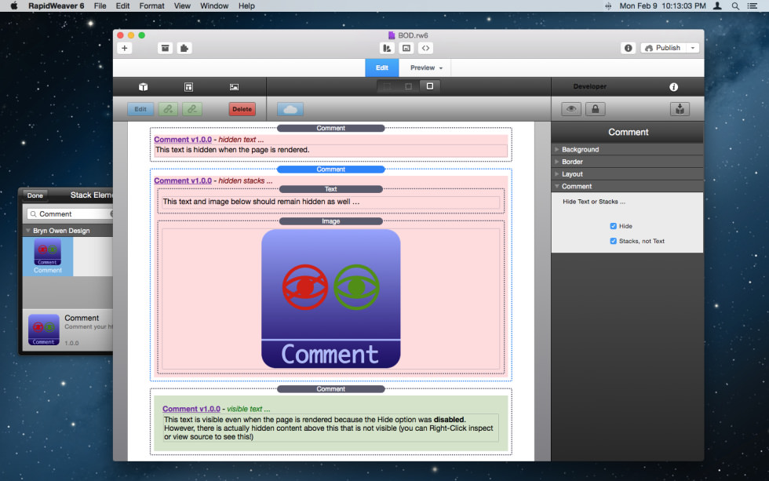
Task: Click the hidden text paragraph field
Action: coord(330,150)
